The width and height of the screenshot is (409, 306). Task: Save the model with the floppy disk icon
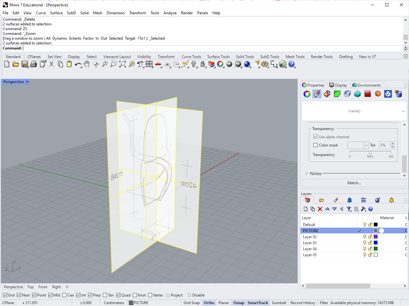tap(25, 64)
